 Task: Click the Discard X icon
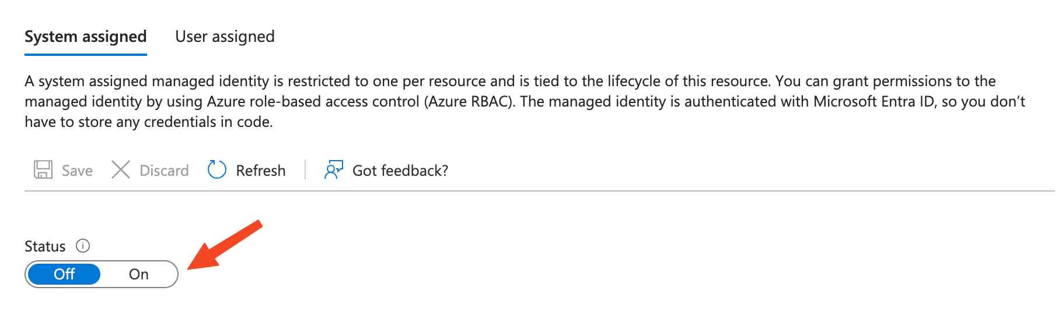click(x=121, y=170)
